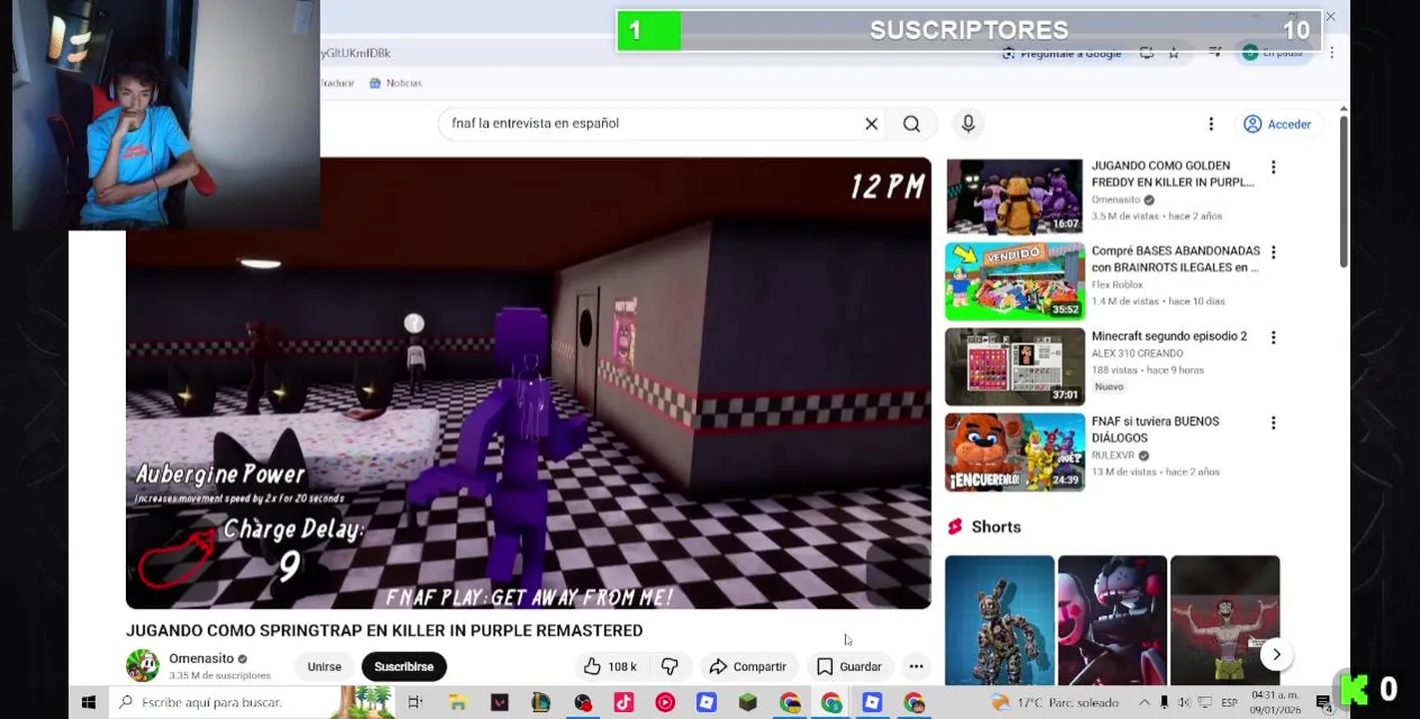Open Jugando como Golden Freddy video title
The width and height of the screenshot is (1420, 719).
[x=1175, y=174]
